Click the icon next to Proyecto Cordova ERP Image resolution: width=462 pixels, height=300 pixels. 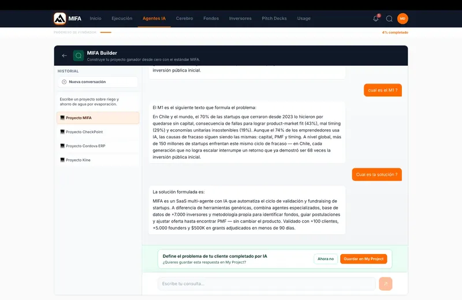[62, 146]
